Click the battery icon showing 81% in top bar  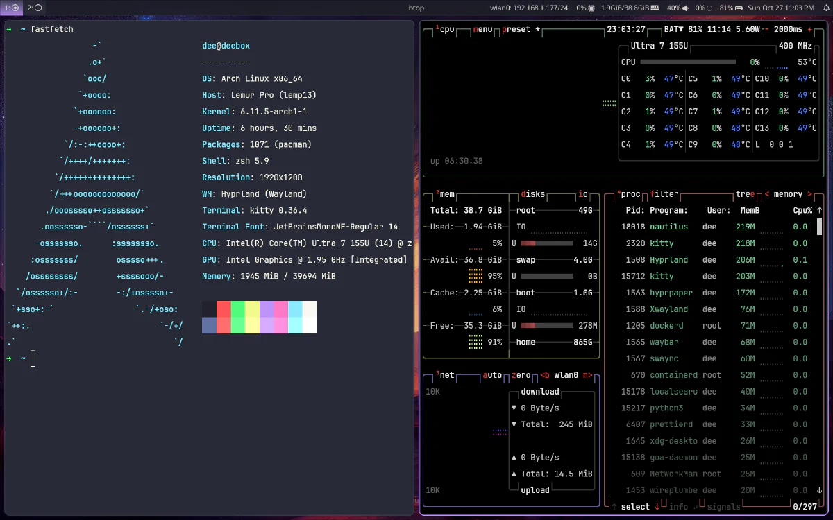[739, 8]
